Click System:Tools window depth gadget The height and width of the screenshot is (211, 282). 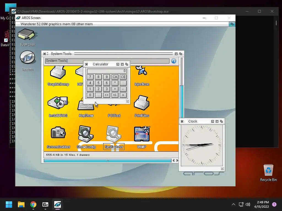coord(181,54)
